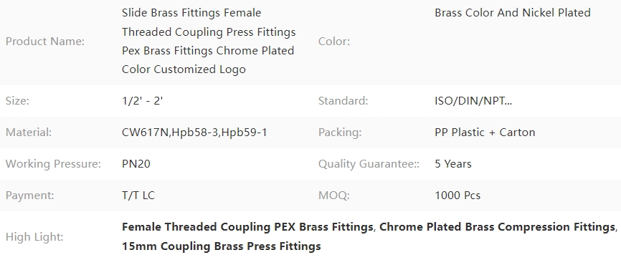The width and height of the screenshot is (621, 260).
Task: Click the '1000 Pcs' MOQ value
Action: click(458, 196)
